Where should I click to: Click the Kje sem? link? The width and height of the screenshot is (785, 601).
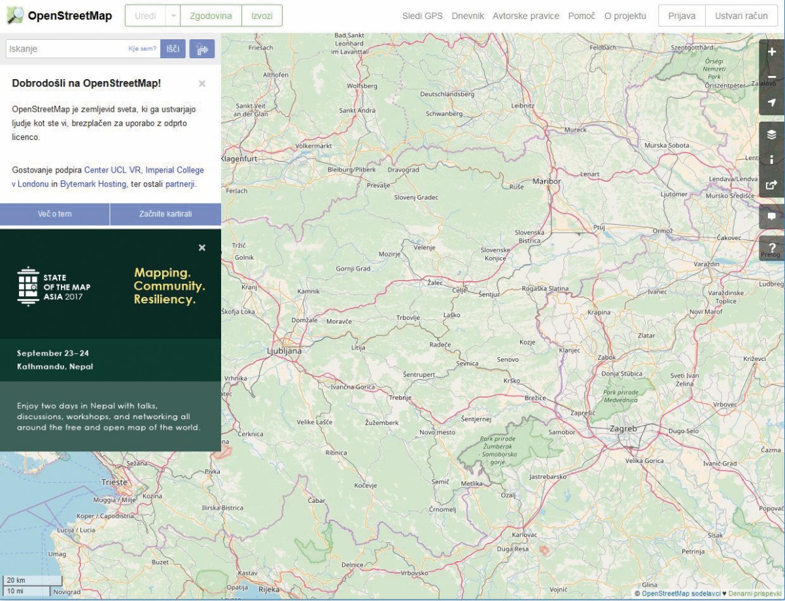point(143,49)
